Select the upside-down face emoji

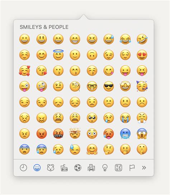pyautogui.click(x=92, y=55)
